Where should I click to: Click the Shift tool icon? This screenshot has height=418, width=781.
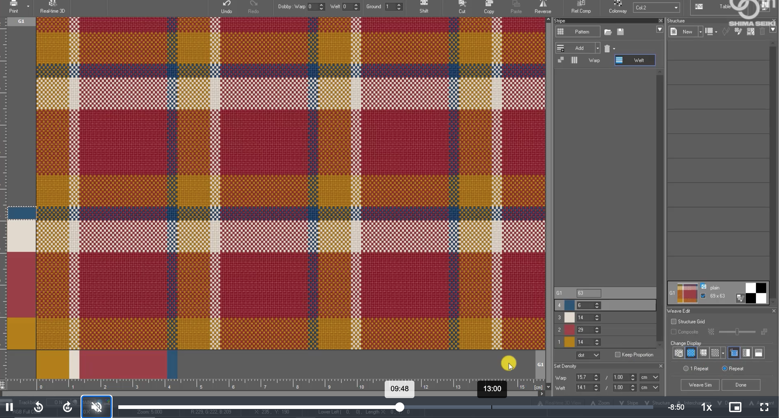coord(424,3)
